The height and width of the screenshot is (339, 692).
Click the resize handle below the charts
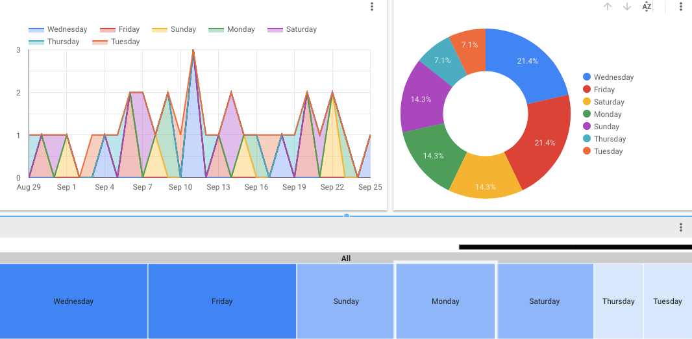346,216
